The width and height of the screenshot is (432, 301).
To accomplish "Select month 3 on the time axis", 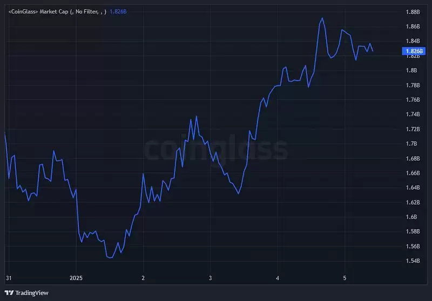I will coord(210,278).
